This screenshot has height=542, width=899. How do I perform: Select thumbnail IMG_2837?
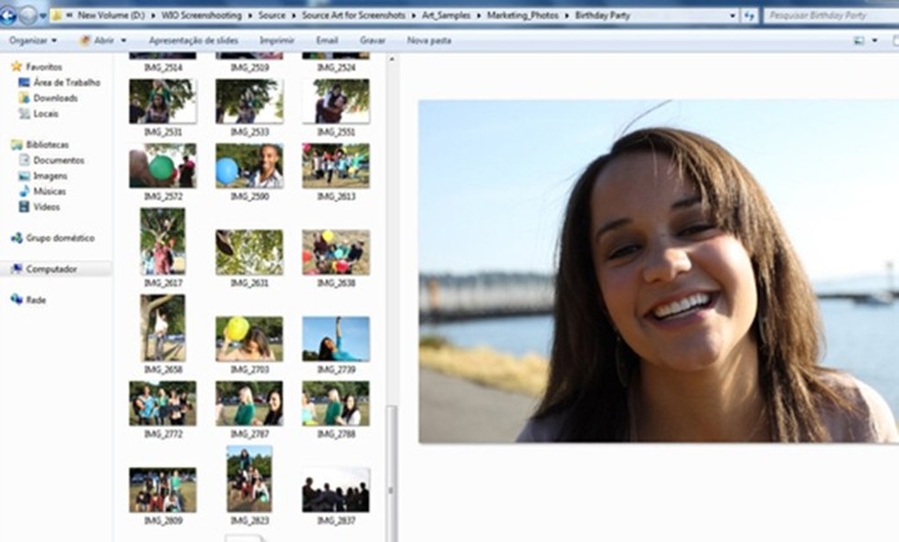(336, 490)
